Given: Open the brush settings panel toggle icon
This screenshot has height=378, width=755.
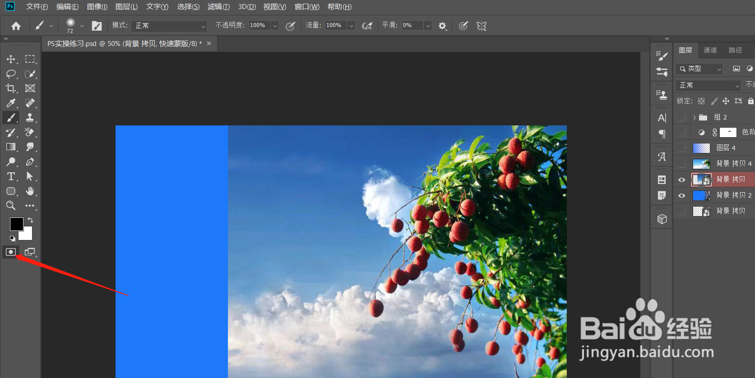Looking at the screenshot, I should coord(97,26).
